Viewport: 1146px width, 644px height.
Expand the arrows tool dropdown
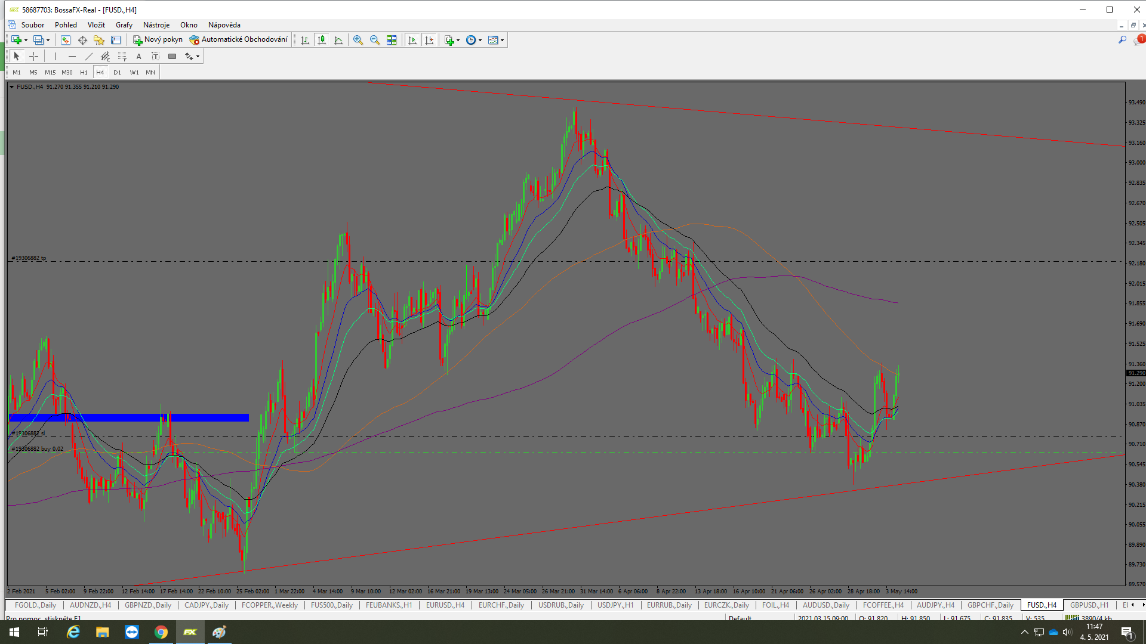coord(198,56)
